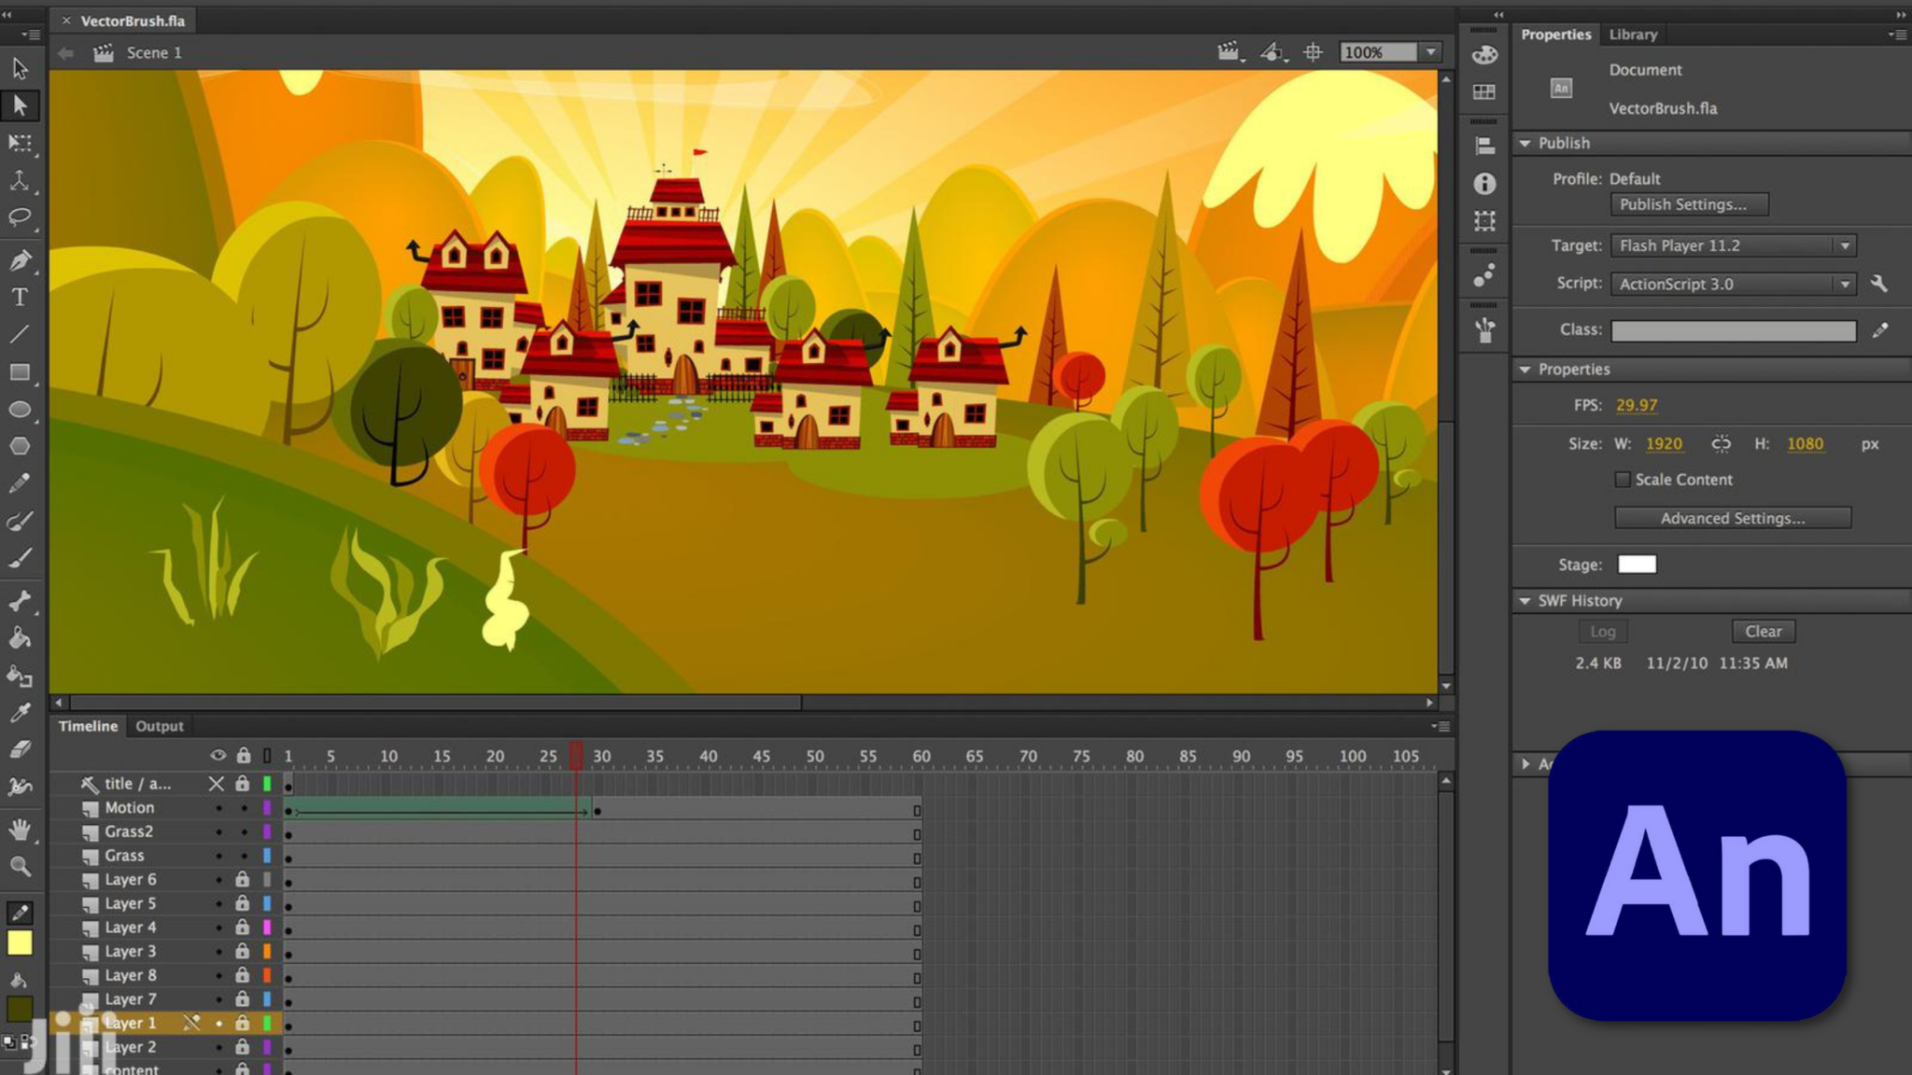Pick the Paint Bucket tool
1912x1075 pixels.
coord(21,636)
